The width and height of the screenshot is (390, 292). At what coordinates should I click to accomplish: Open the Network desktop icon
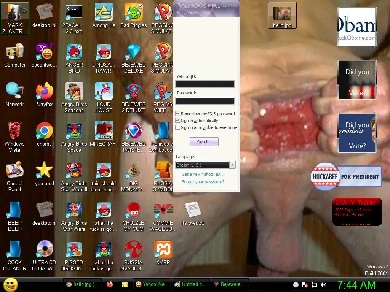click(15, 95)
